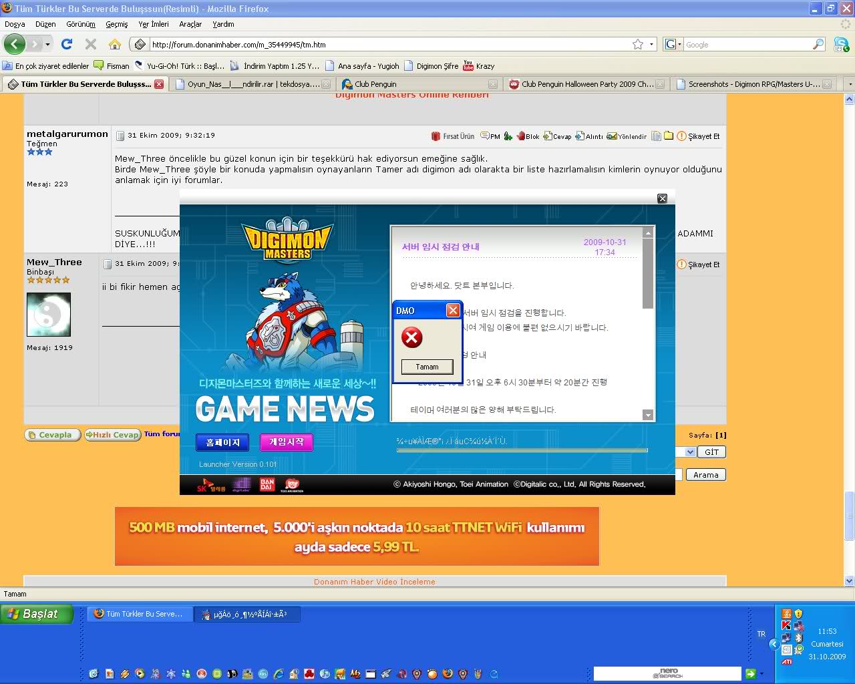Click the Bluetooth tray icon
This screenshot has width=855, height=684.
pos(798,637)
